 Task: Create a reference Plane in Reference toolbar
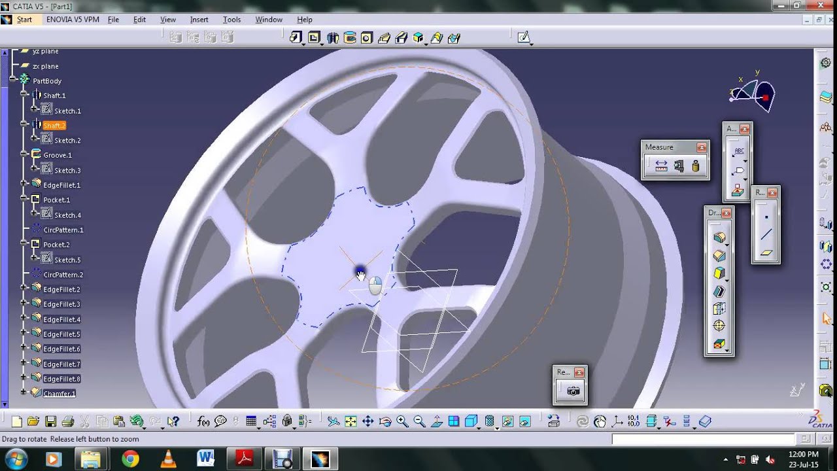click(766, 253)
